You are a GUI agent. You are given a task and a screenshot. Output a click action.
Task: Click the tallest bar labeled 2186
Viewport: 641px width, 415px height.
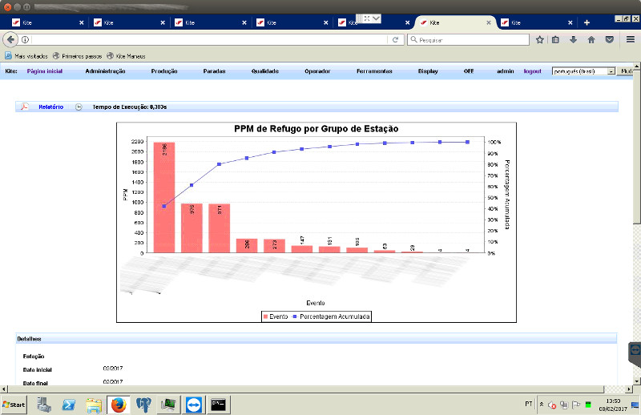tap(164, 197)
